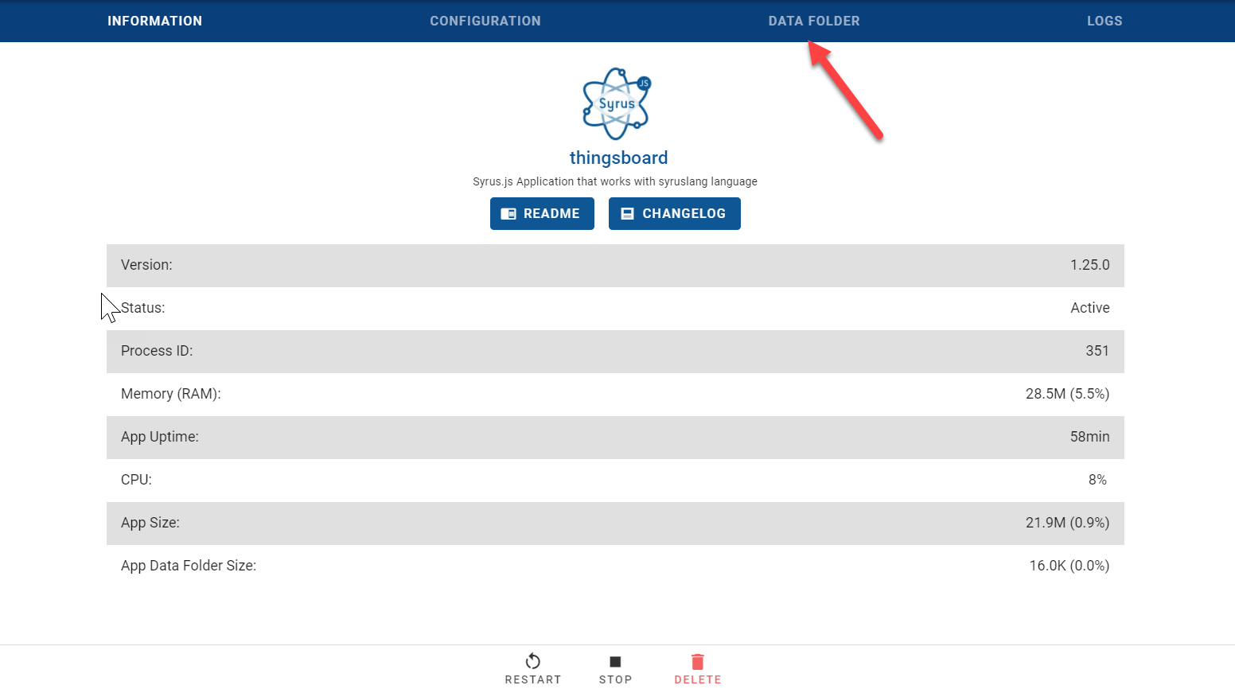Viewport: 1235px width, 689px height.
Task: Click the Memory (RAM) usage value
Action: (1067, 394)
